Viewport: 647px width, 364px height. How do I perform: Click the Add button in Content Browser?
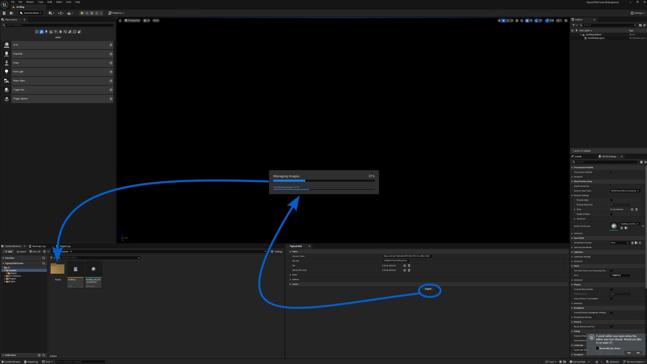[8, 252]
